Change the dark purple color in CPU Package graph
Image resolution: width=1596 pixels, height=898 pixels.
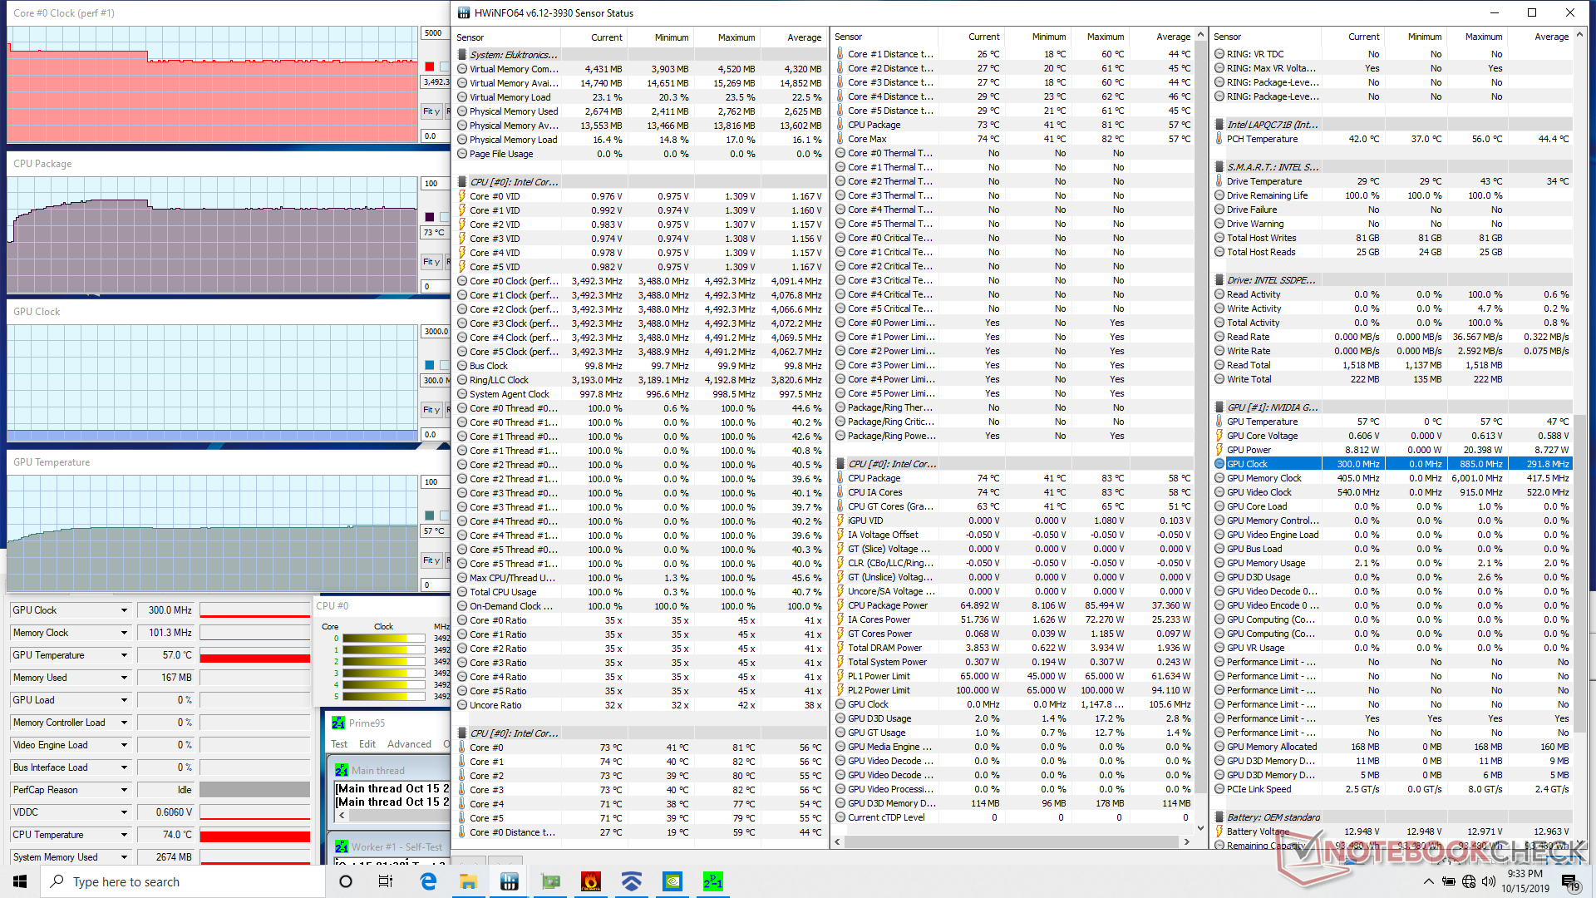coord(430,217)
